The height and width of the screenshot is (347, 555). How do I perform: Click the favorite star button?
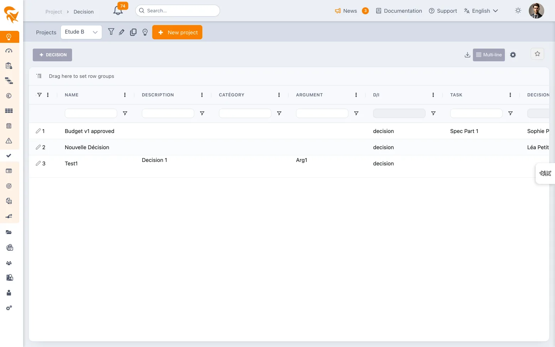pyautogui.click(x=537, y=54)
